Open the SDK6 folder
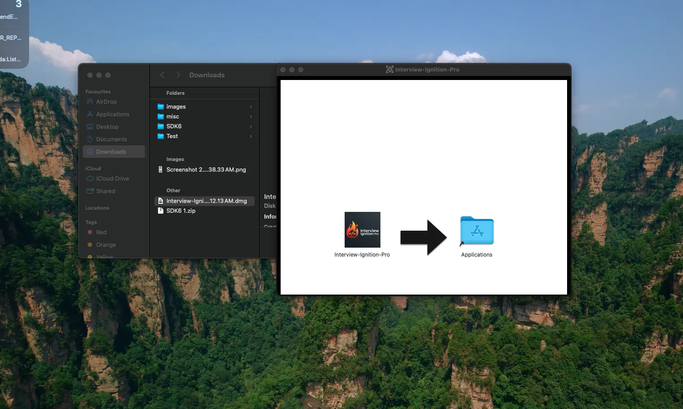 [x=174, y=126]
